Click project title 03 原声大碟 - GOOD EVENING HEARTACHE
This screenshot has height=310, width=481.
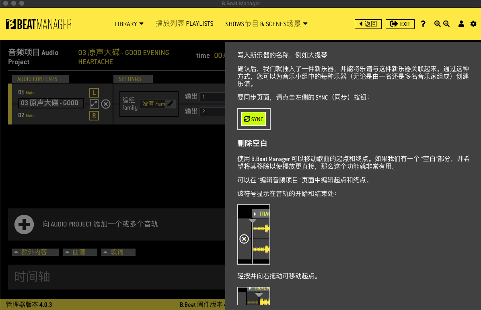click(x=123, y=57)
